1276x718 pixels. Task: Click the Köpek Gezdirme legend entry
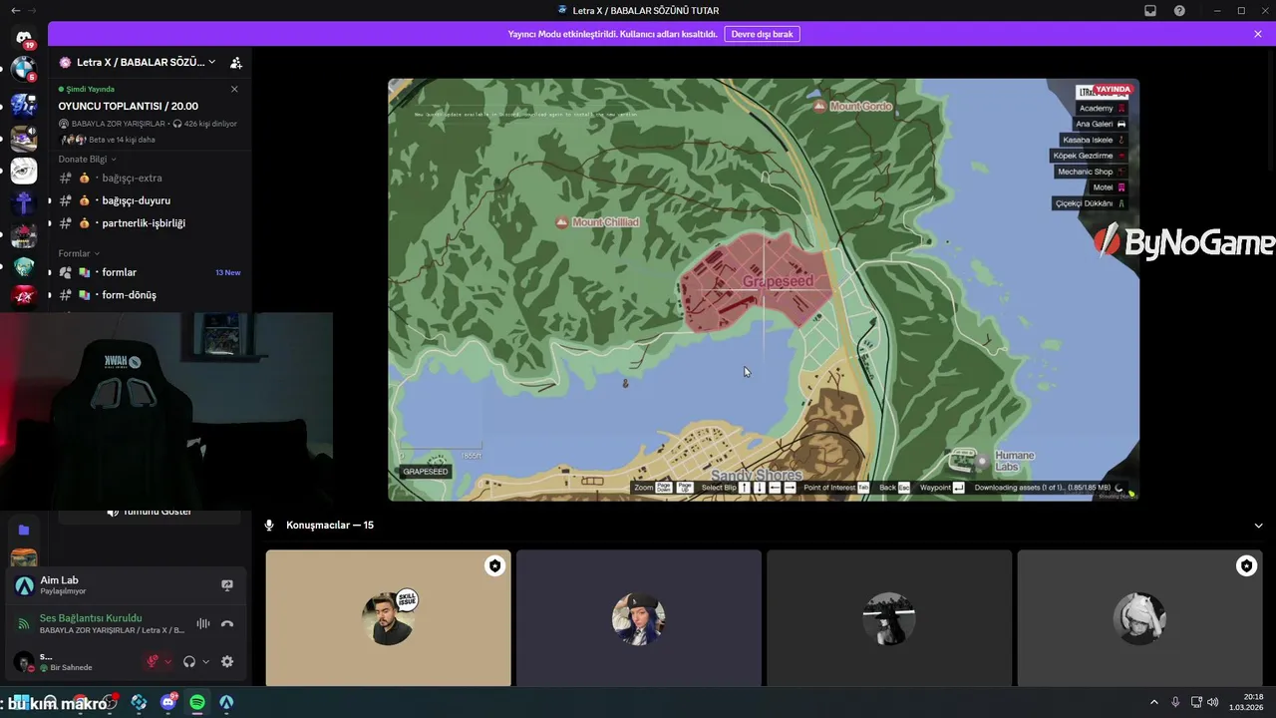[1090, 156]
